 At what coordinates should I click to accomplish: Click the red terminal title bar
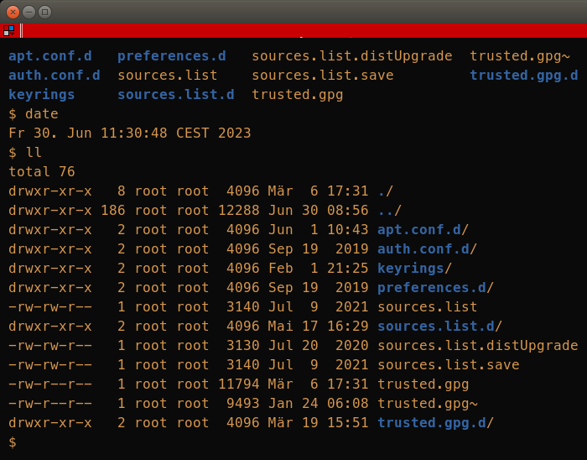pos(304,30)
